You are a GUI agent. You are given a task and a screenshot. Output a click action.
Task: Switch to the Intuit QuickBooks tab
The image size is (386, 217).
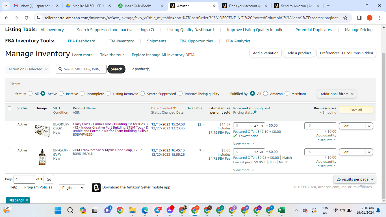coord(141,6)
